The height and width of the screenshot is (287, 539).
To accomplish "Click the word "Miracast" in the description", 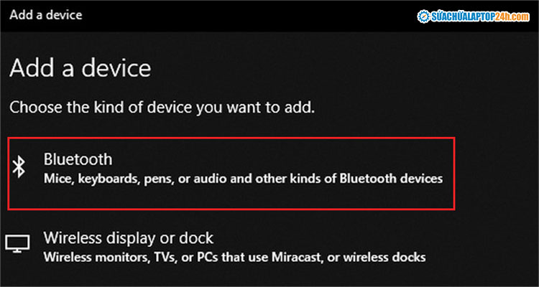I will [292, 256].
